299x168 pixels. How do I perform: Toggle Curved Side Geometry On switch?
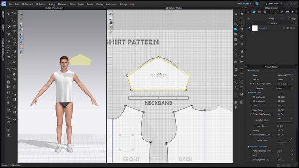[x=279, y=114]
